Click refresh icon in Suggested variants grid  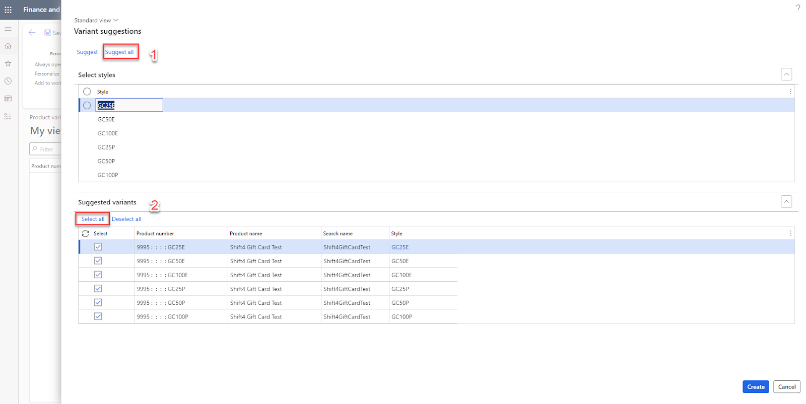85,233
